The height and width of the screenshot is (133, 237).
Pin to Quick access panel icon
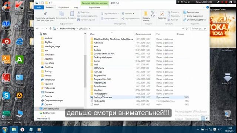[x=45, y=14]
